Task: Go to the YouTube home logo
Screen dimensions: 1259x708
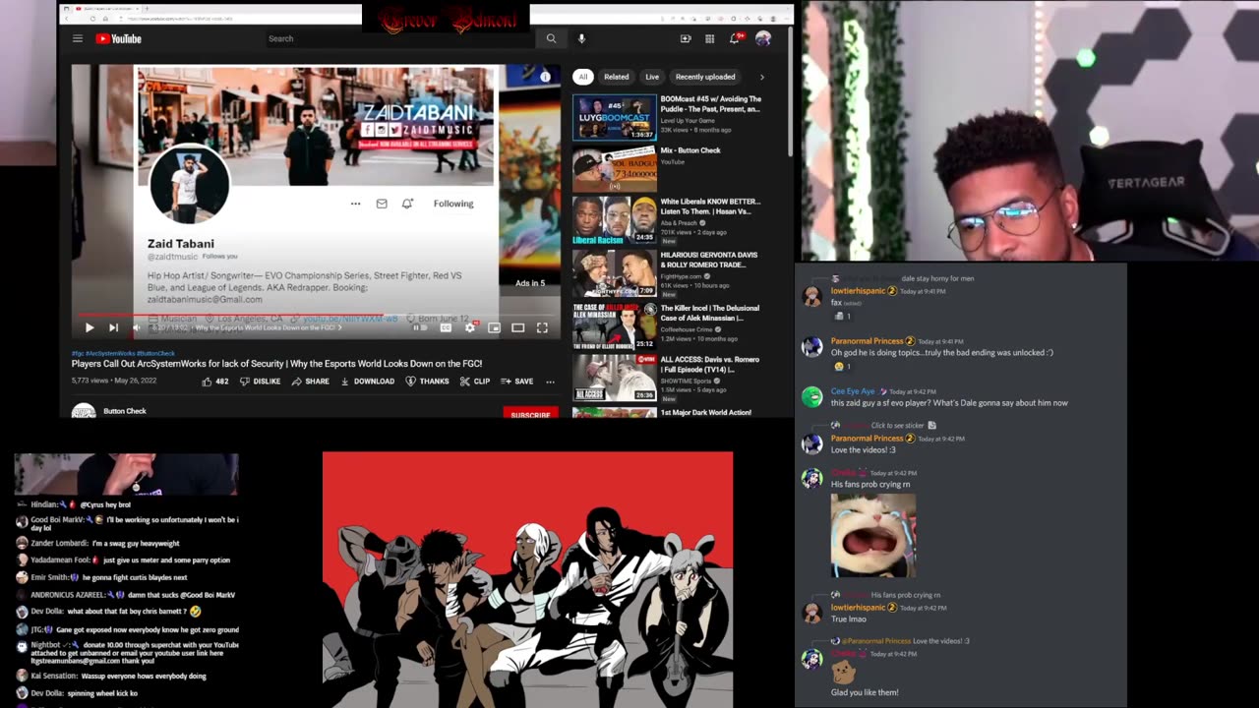Action: 118,38
